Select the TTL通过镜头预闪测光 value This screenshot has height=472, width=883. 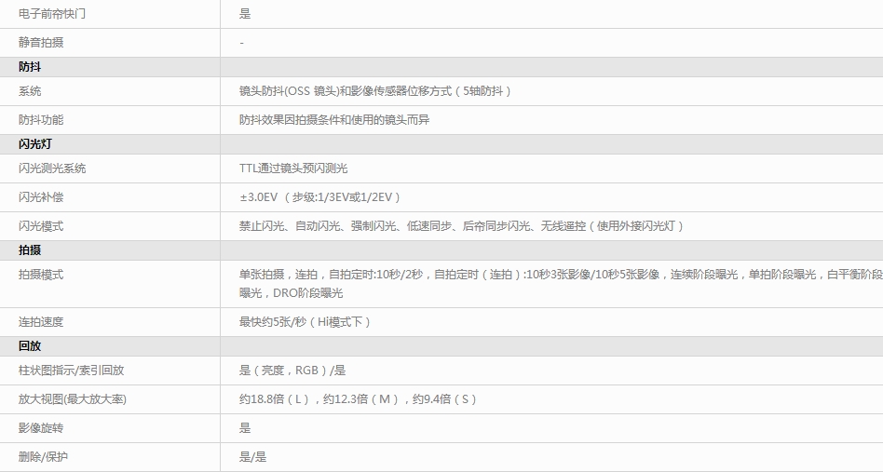[292, 169]
